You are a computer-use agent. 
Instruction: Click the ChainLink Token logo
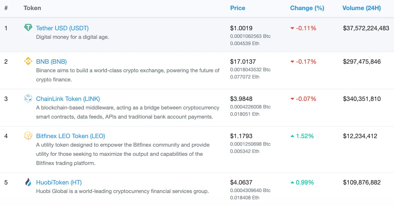[x=28, y=98]
